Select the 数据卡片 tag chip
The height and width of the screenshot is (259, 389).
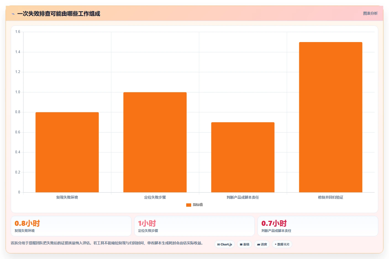point(282,244)
